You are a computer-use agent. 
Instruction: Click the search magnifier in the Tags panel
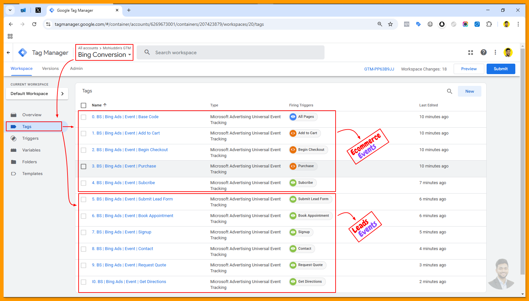tap(449, 91)
